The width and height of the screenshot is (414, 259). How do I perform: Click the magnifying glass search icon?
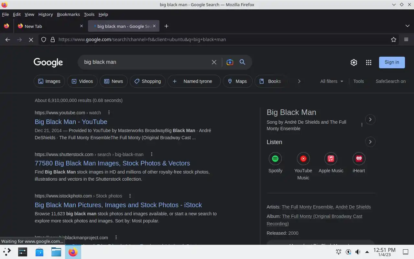(x=242, y=62)
